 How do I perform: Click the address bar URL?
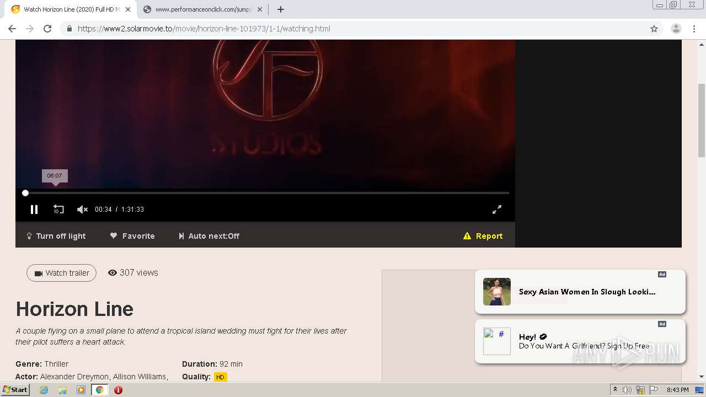click(x=204, y=29)
